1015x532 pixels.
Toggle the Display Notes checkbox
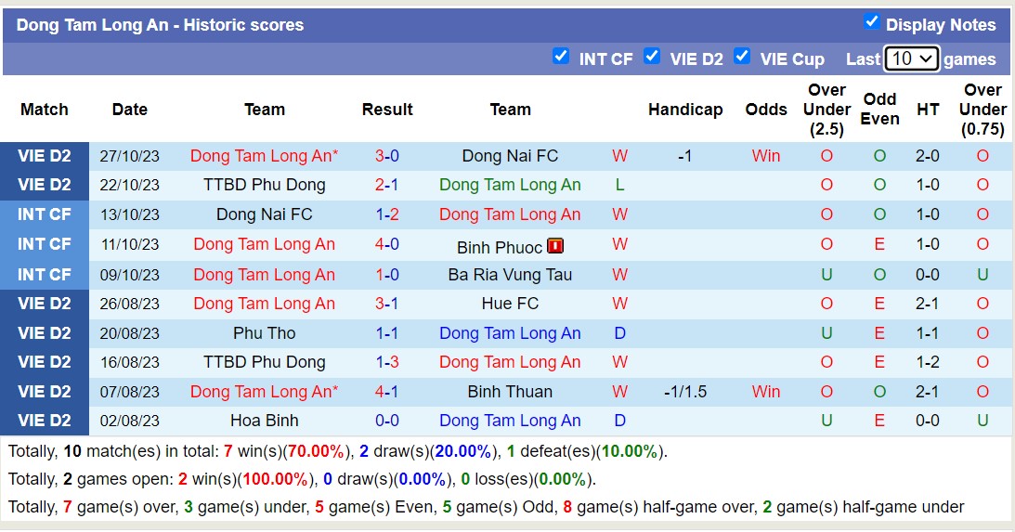click(871, 21)
